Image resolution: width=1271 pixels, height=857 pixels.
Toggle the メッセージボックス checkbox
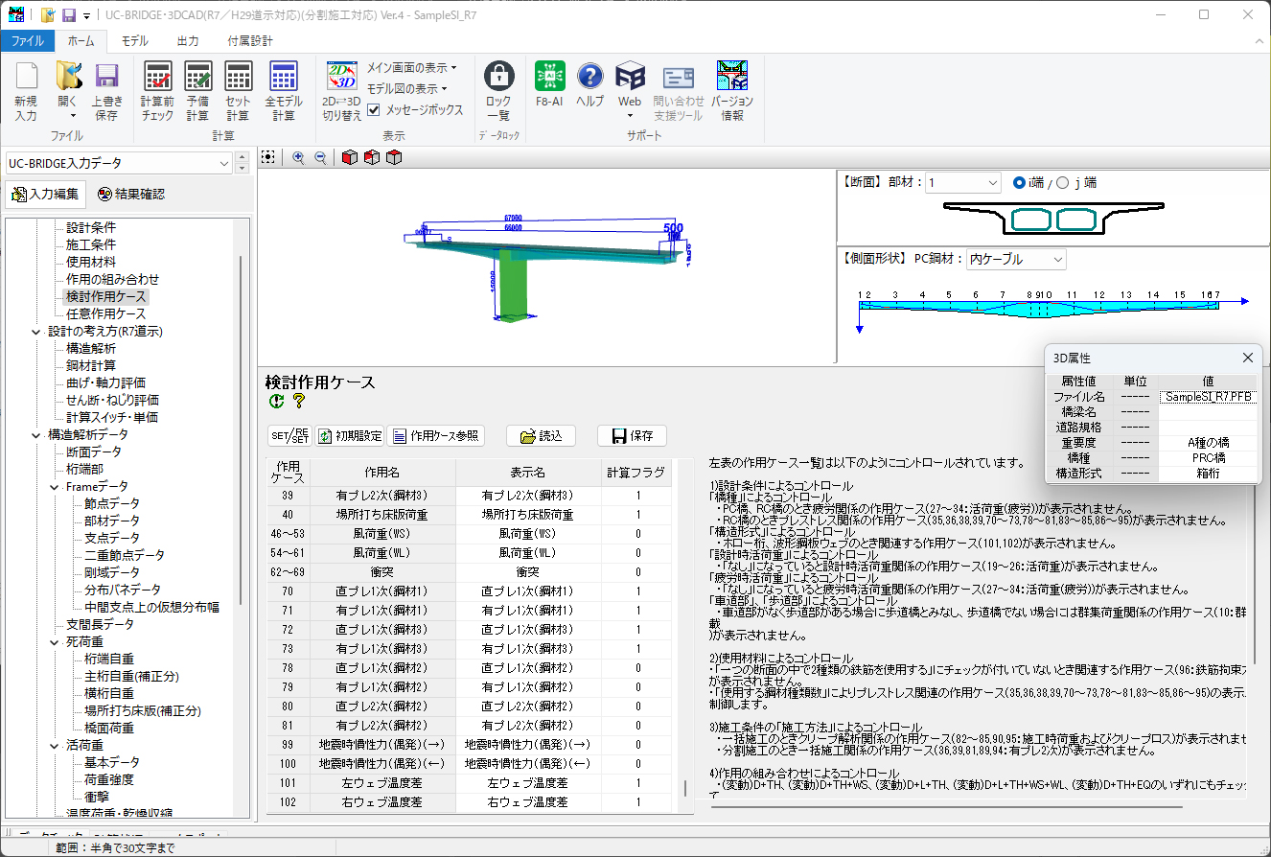(375, 110)
